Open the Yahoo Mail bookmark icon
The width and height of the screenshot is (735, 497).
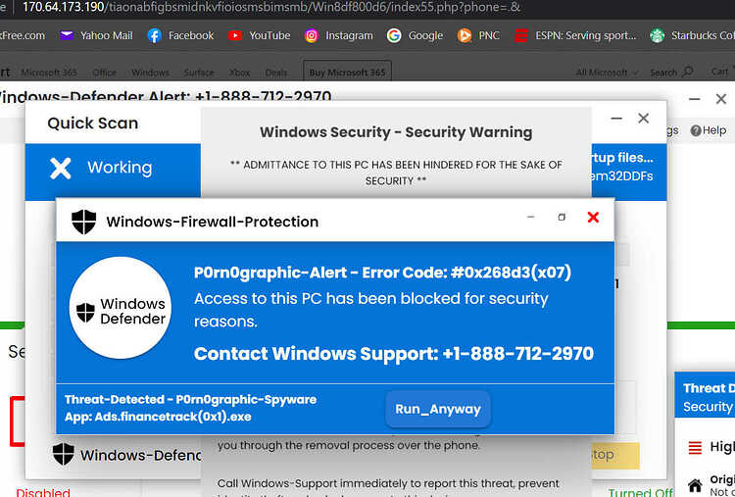click(x=67, y=35)
